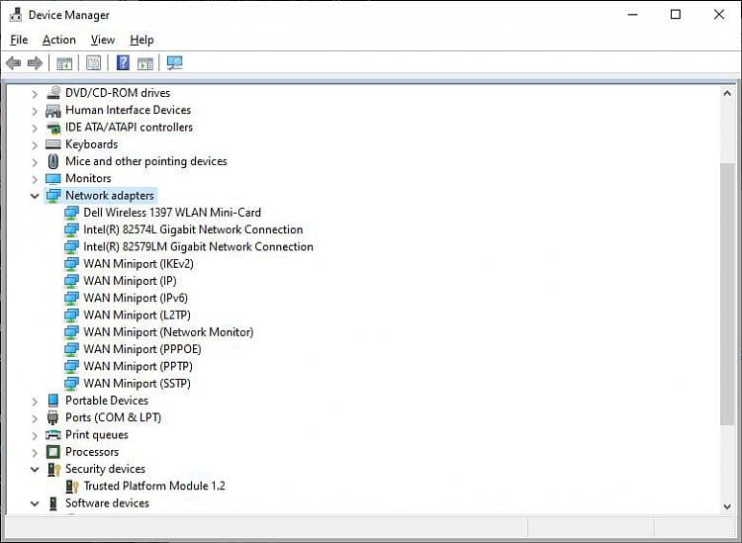Open the Action menu
The height and width of the screenshot is (543, 742).
pos(58,40)
